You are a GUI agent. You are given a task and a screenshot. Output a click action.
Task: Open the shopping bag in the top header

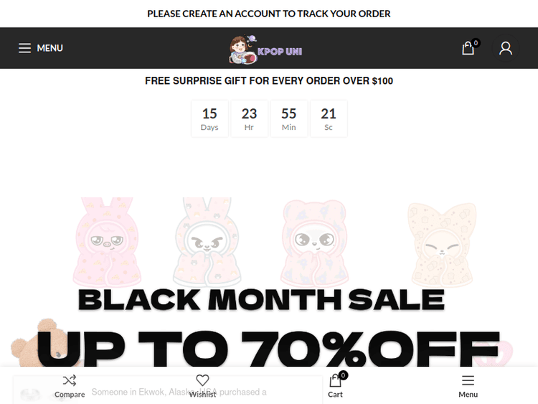point(468,48)
